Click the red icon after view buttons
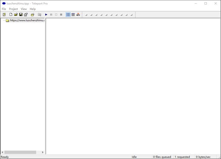The height and width of the screenshot is (159, 221). 78,15
